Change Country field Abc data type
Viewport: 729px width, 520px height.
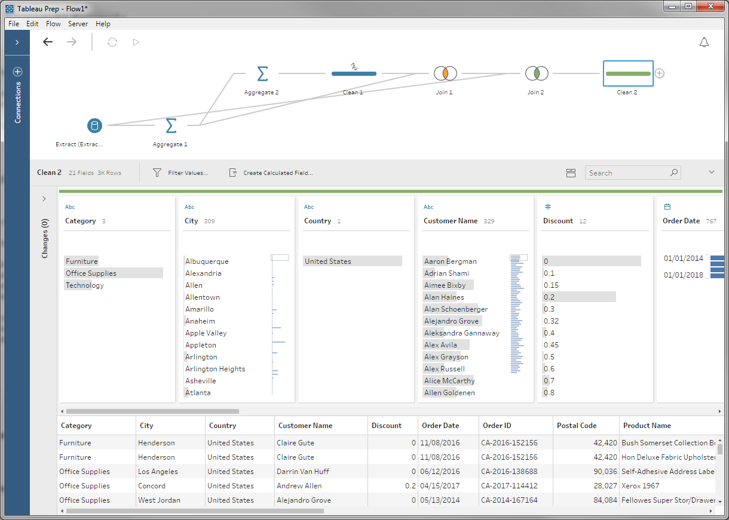tap(309, 207)
